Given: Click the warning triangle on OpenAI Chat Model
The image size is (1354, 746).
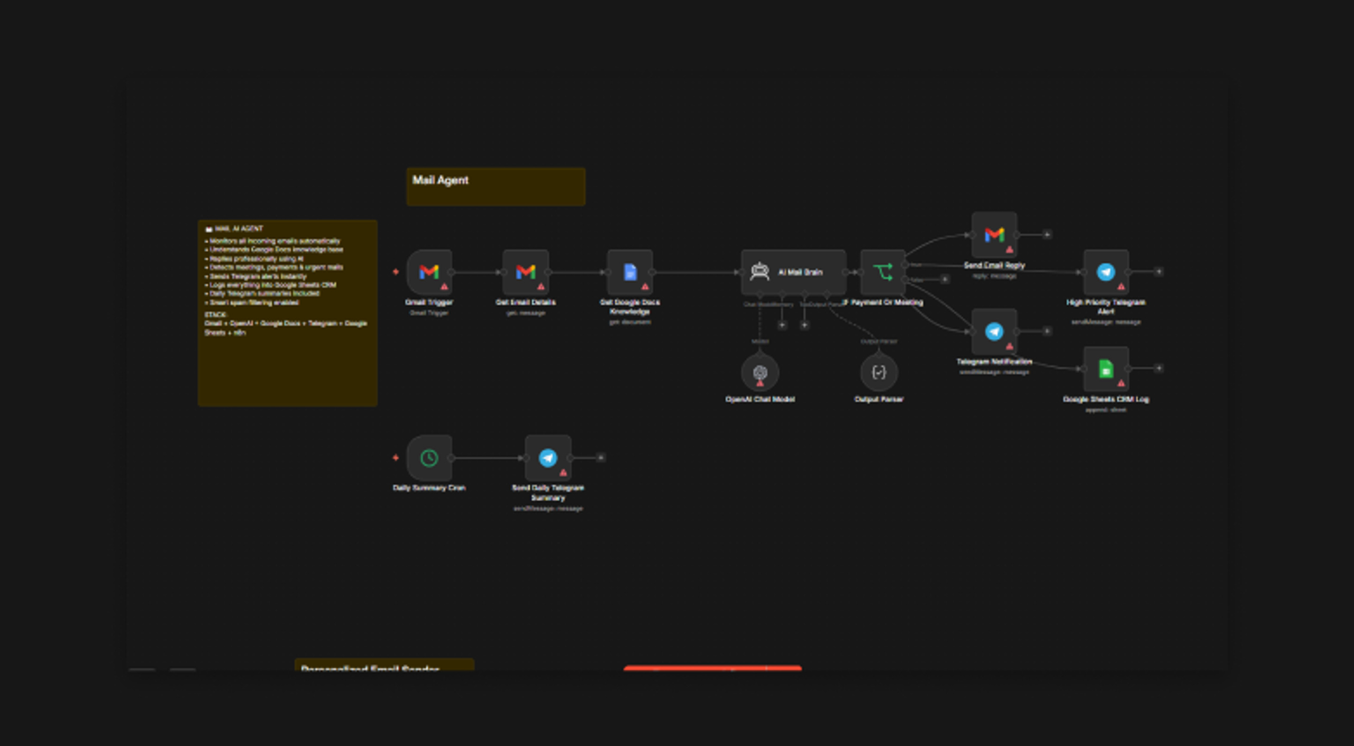Looking at the screenshot, I should [760, 383].
